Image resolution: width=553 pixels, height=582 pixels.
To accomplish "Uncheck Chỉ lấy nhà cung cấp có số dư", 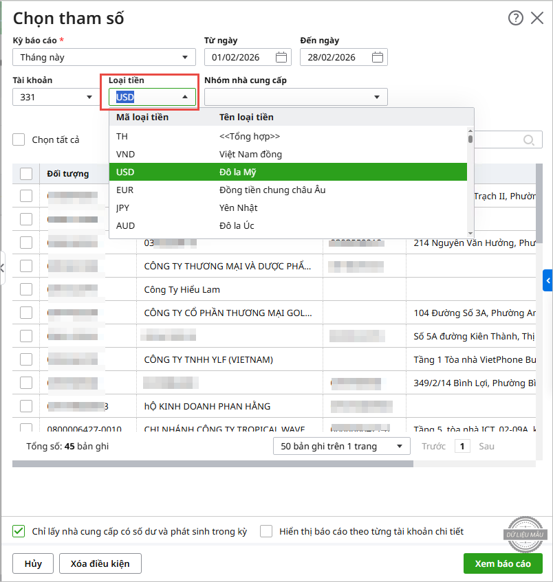I will [19, 531].
